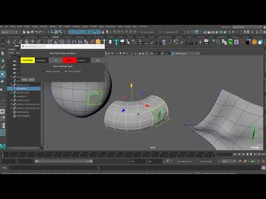Switch to single-pane viewport layout
This screenshot has width=266, height=199.
click(x=3, y=112)
